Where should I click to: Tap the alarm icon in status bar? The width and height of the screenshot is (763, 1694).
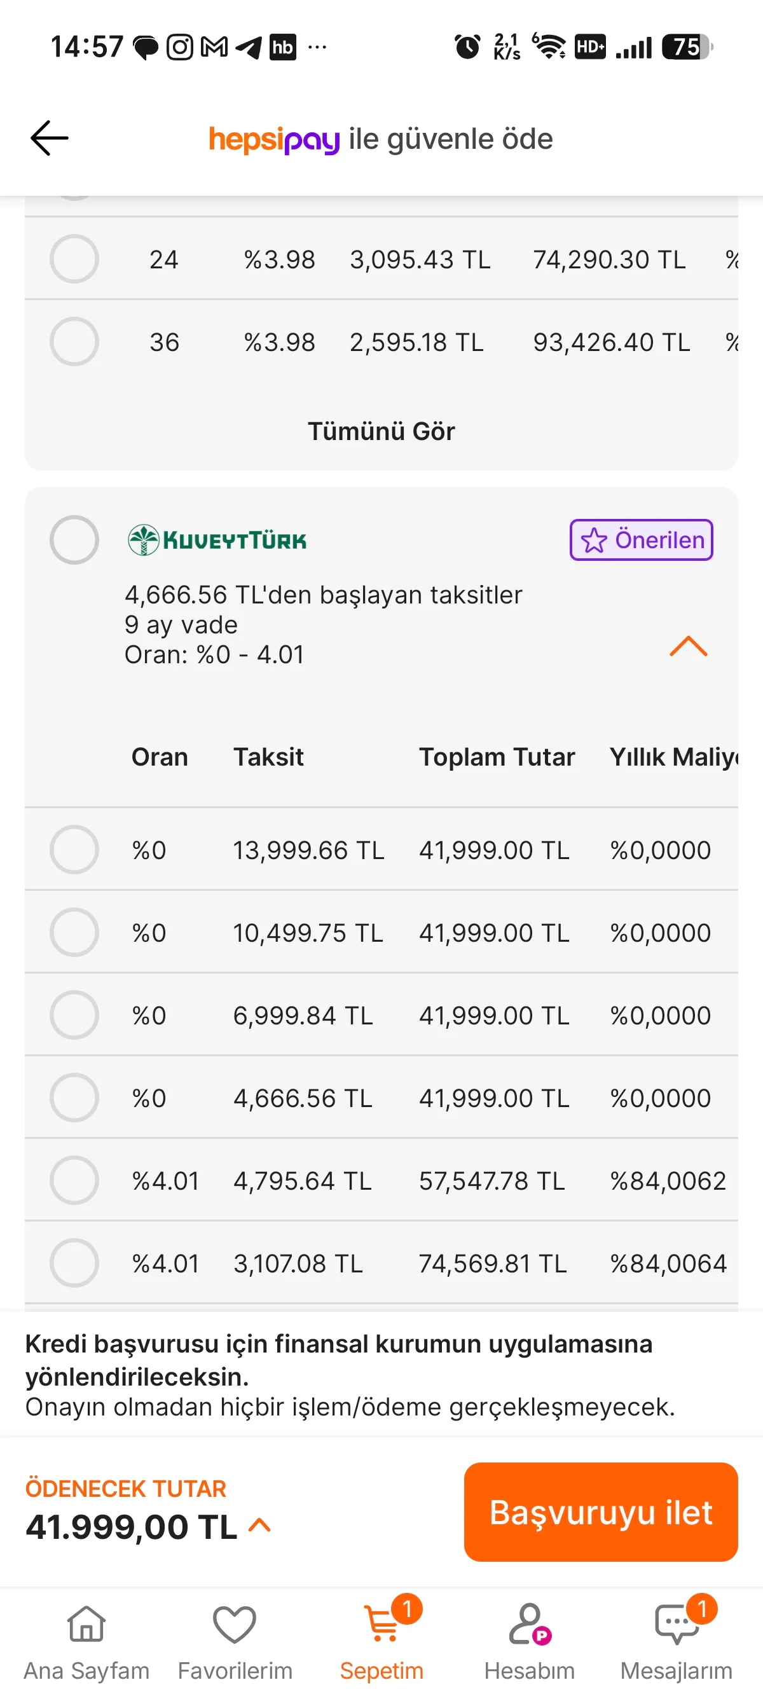pyautogui.click(x=468, y=46)
